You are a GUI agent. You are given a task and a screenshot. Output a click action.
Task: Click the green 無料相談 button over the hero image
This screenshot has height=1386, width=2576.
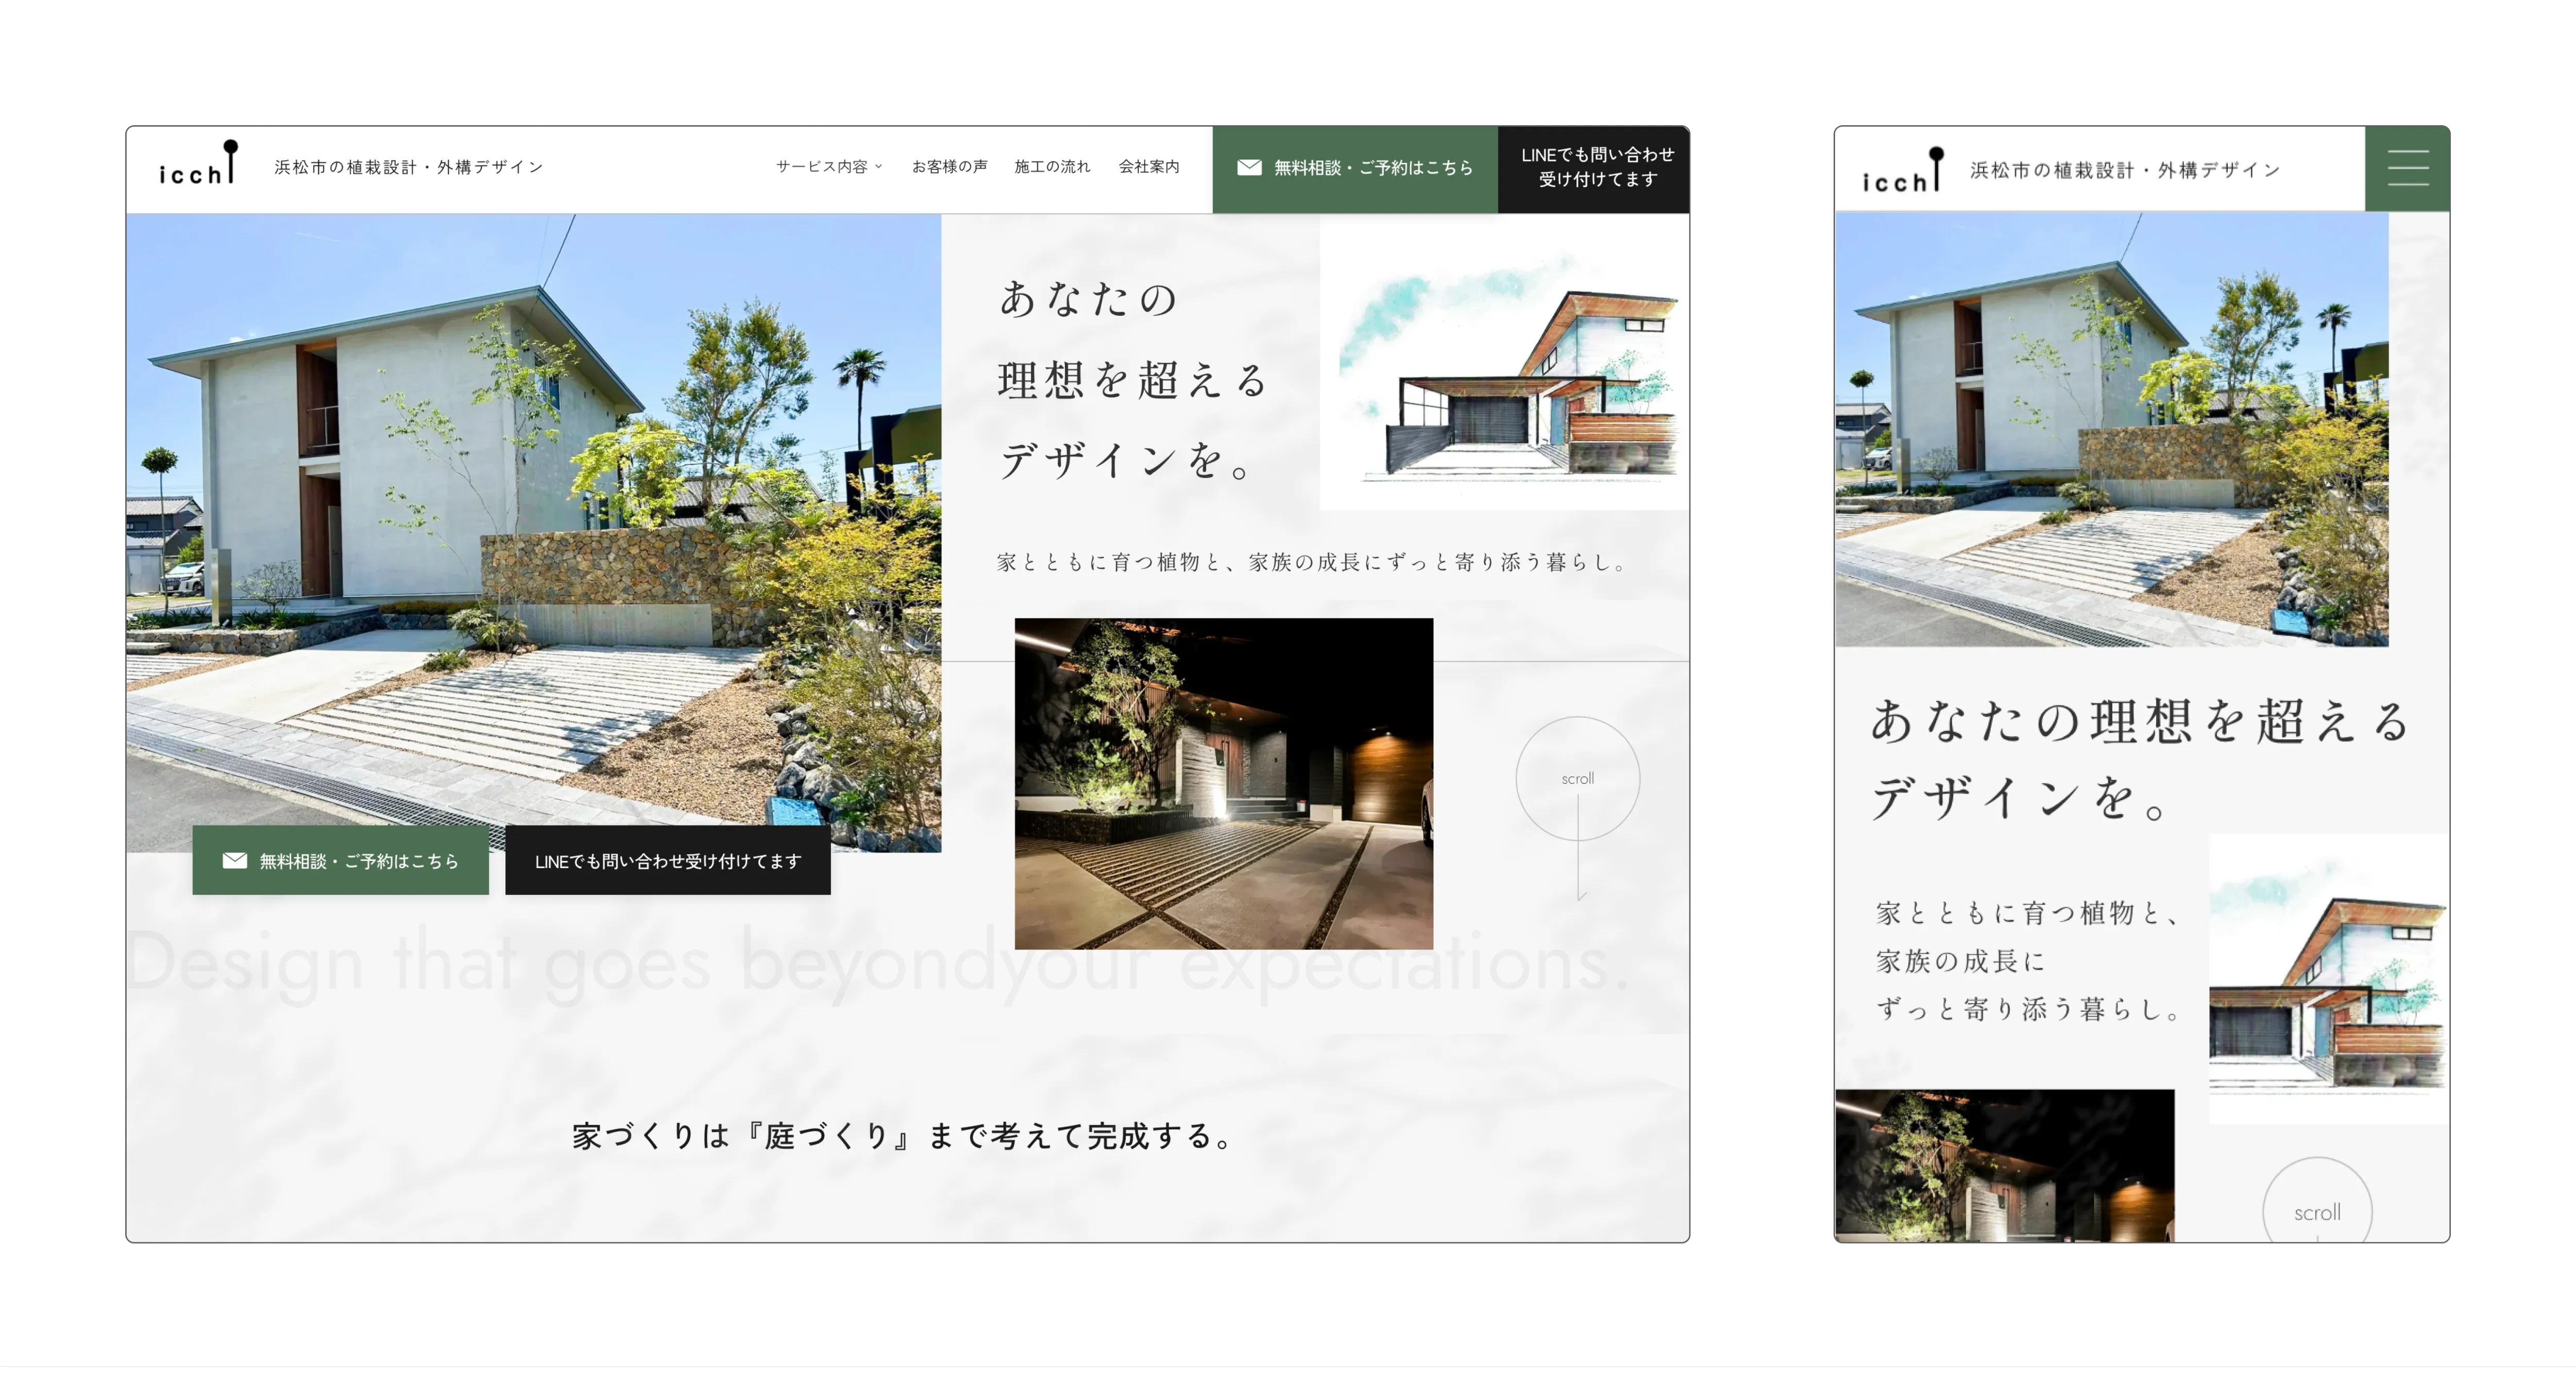pos(340,860)
